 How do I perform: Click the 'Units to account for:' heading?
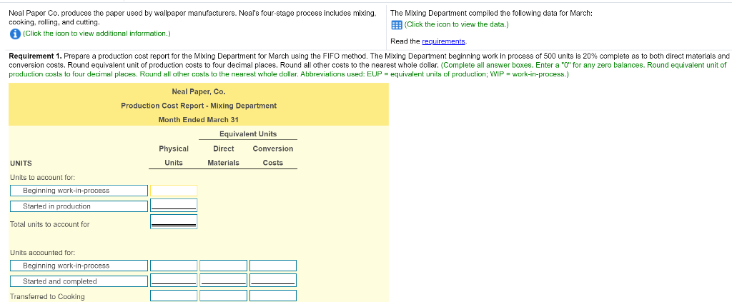pos(42,178)
